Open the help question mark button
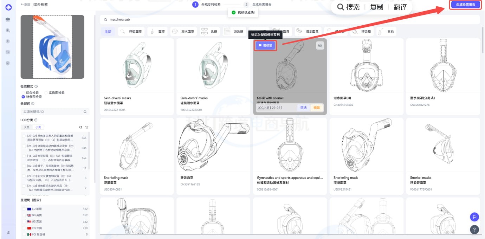The width and height of the screenshot is (485, 239). point(474,230)
